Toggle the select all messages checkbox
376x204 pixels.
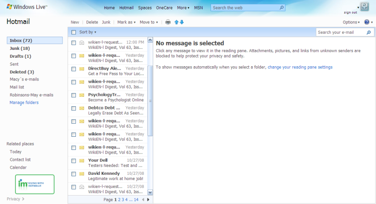tap(74, 32)
